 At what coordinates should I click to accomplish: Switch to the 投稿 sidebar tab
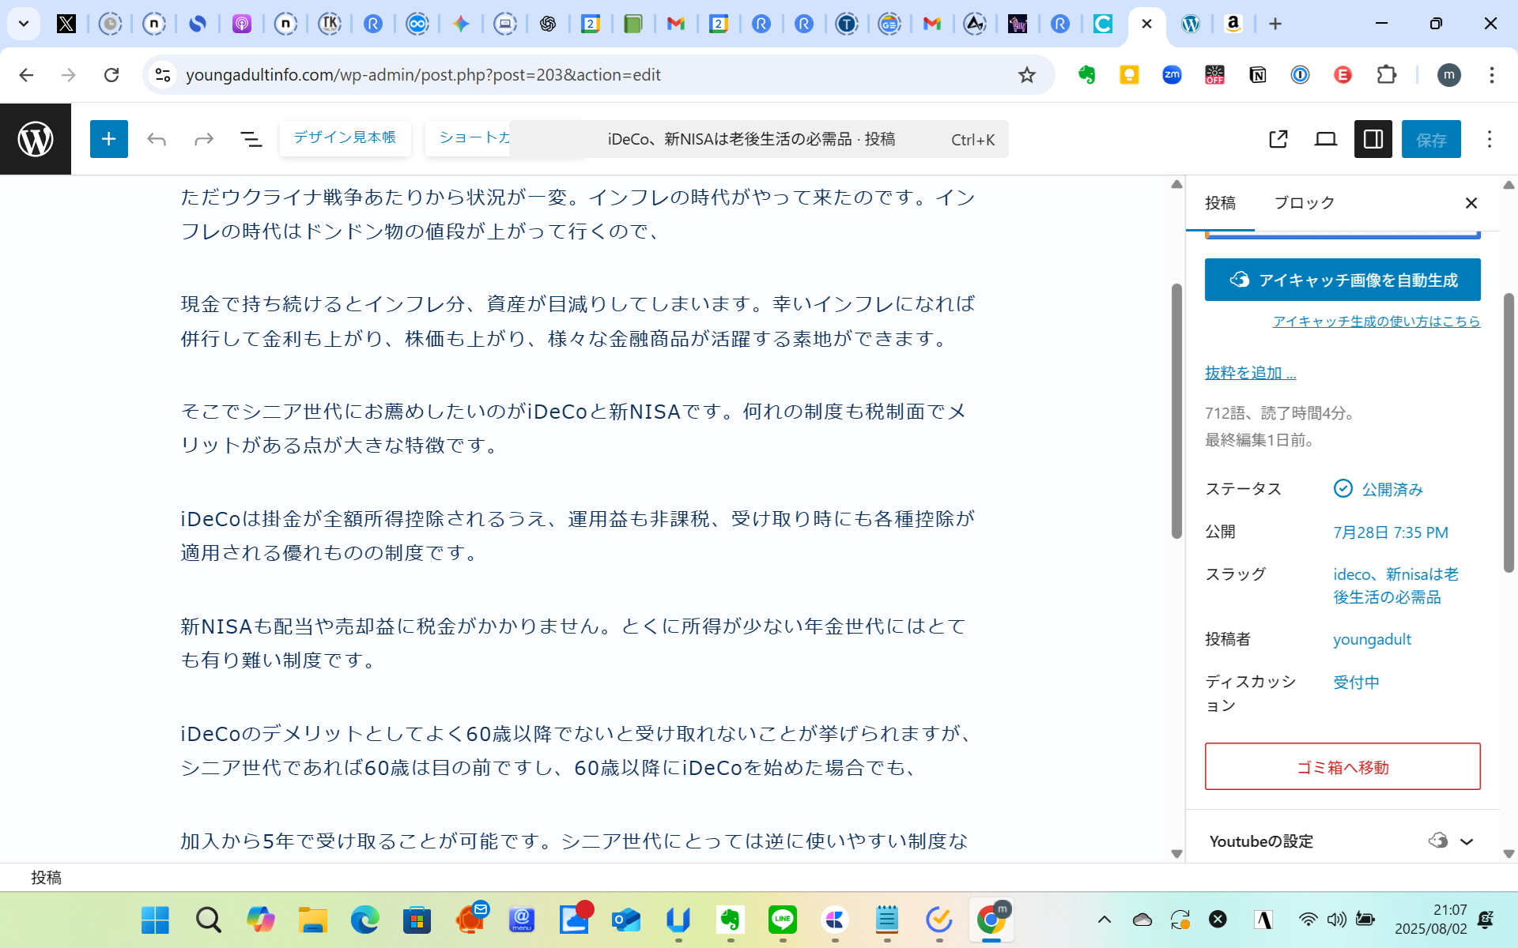pyautogui.click(x=1220, y=203)
